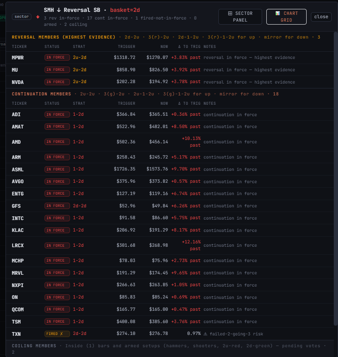The image size is (338, 357).
Task: Select the NVDA ticker
Action: (18, 82)
